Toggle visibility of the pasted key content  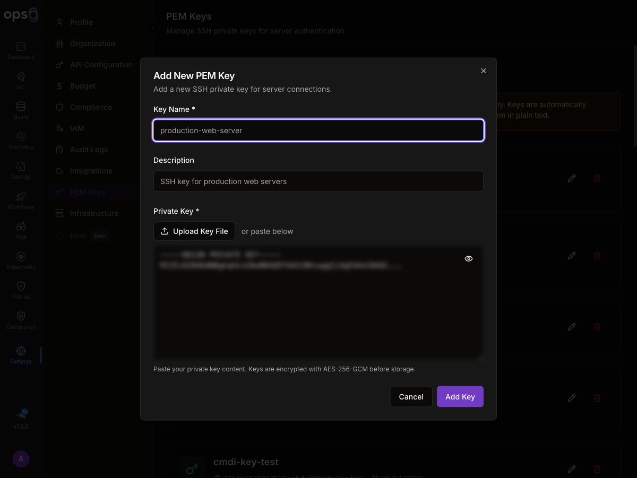[x=468, y=258]
